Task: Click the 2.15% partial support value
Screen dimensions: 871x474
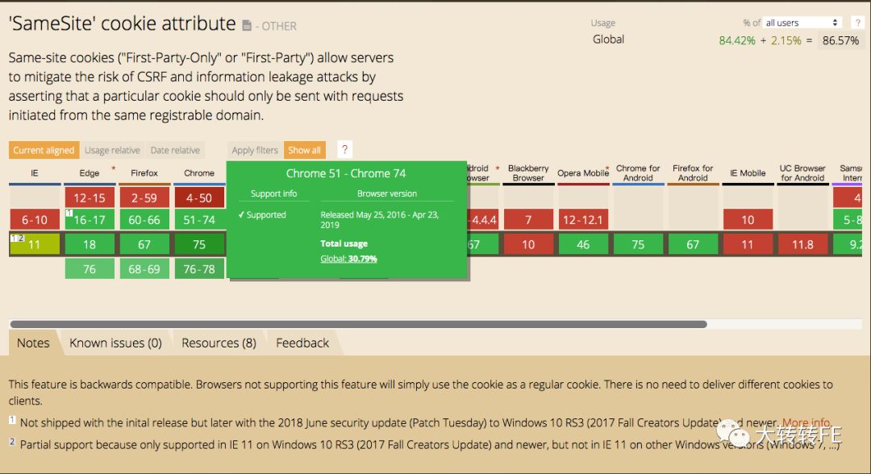Action: (x=786, y=40)
